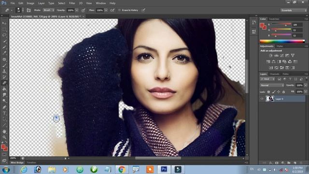Add a layer style (fx) button
Screen dimensions: 309x174
pyautogui.click(x=271, y=163)
